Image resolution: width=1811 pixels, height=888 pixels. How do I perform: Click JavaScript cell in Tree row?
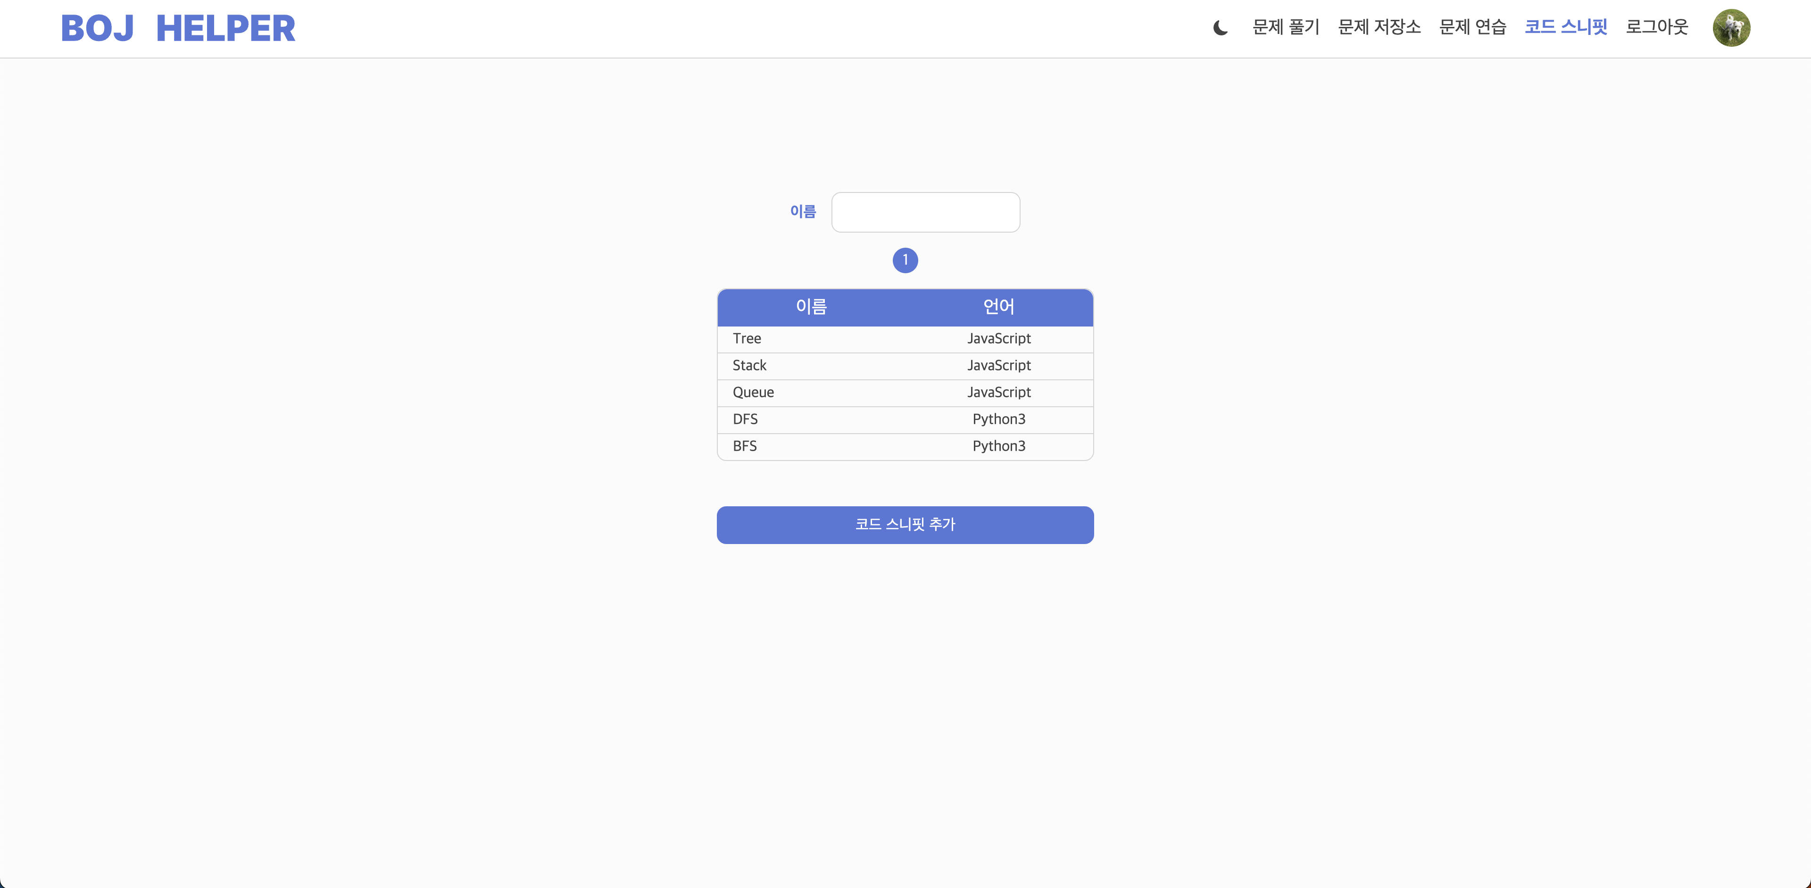pyautogui.click(x=998, y=339)
